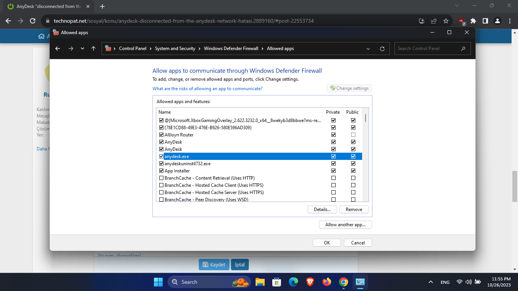Enable BranchCache - Content Retrieval name checkbox

click(x=162, y=178)
